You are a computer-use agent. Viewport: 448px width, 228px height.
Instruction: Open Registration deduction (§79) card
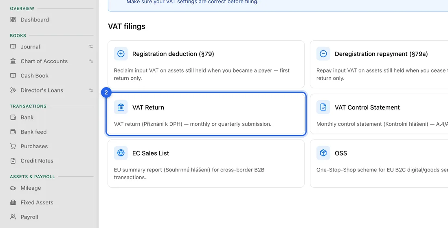point(206,64)
